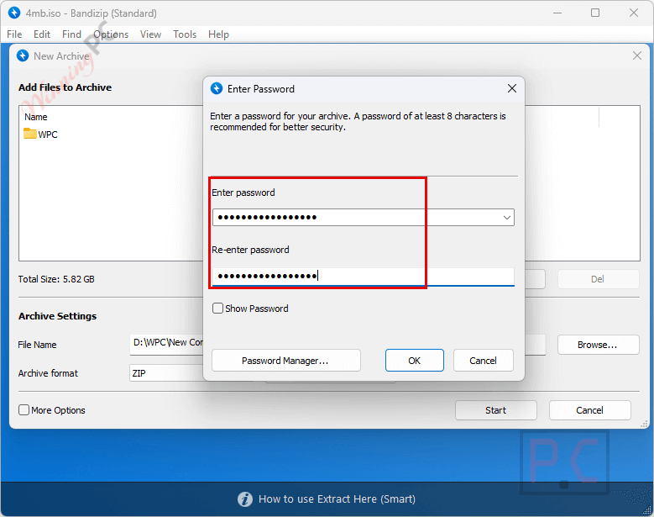
Task: Click the info icon in the bottom banner
Action: click(245, 499)
